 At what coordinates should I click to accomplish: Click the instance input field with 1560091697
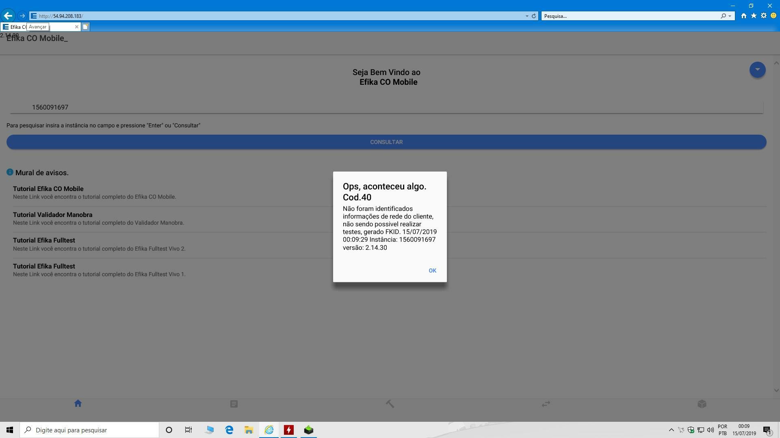click(386, 107)
